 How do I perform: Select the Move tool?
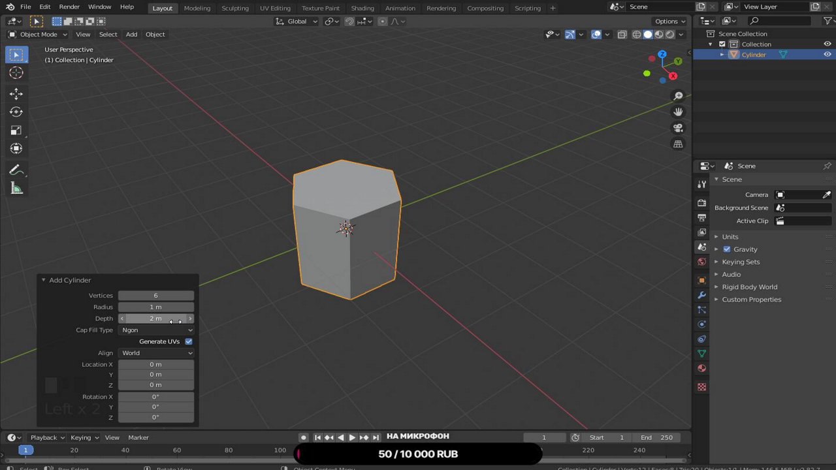16,94
